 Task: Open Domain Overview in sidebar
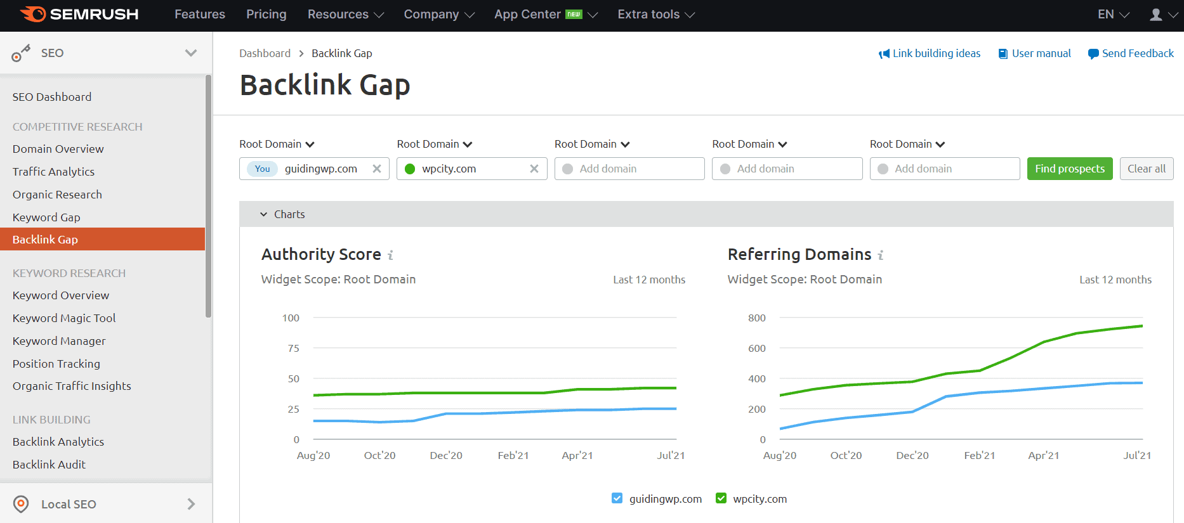coord(58,149)
